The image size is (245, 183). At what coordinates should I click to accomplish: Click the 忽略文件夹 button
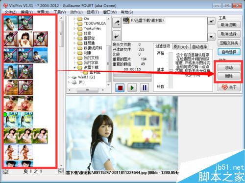[229, 43]
